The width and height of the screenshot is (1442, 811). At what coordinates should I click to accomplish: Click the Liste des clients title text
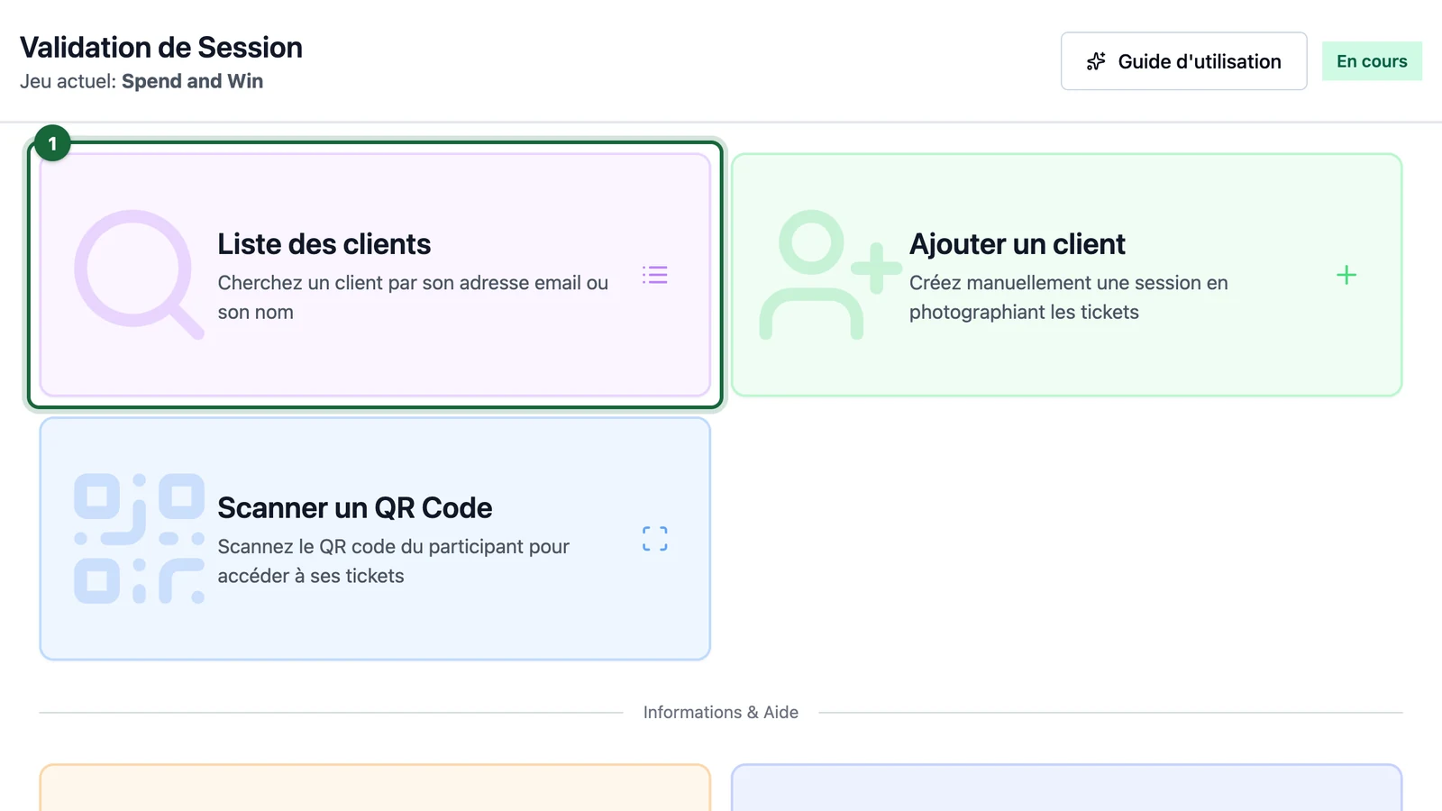pos(324,244)
